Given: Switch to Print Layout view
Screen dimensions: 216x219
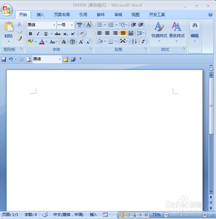Looking at the screenshot, I should 122,215.
